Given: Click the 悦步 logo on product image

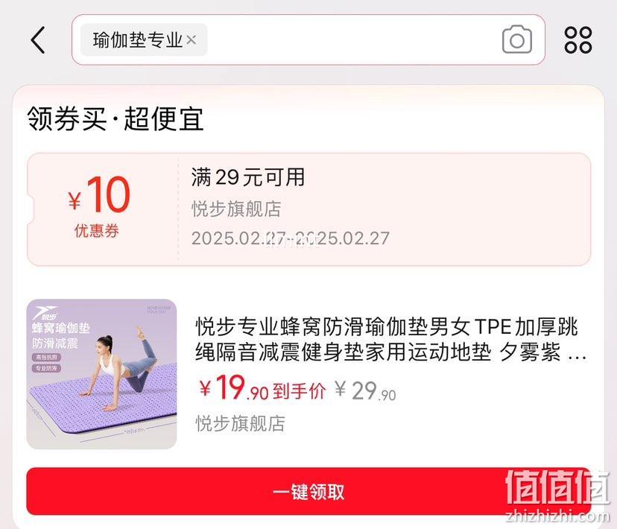Looking at the screenshot, I should pyautogui.click(x=45, y=313).
